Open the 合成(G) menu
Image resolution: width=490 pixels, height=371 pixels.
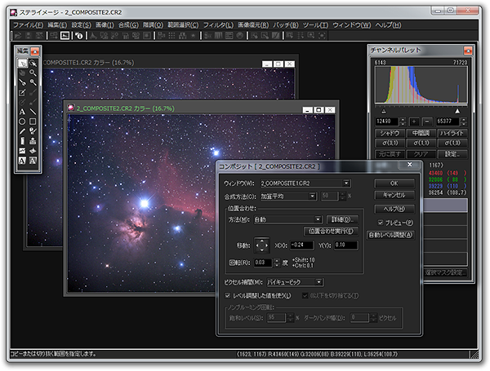click(x=127, y=25)
